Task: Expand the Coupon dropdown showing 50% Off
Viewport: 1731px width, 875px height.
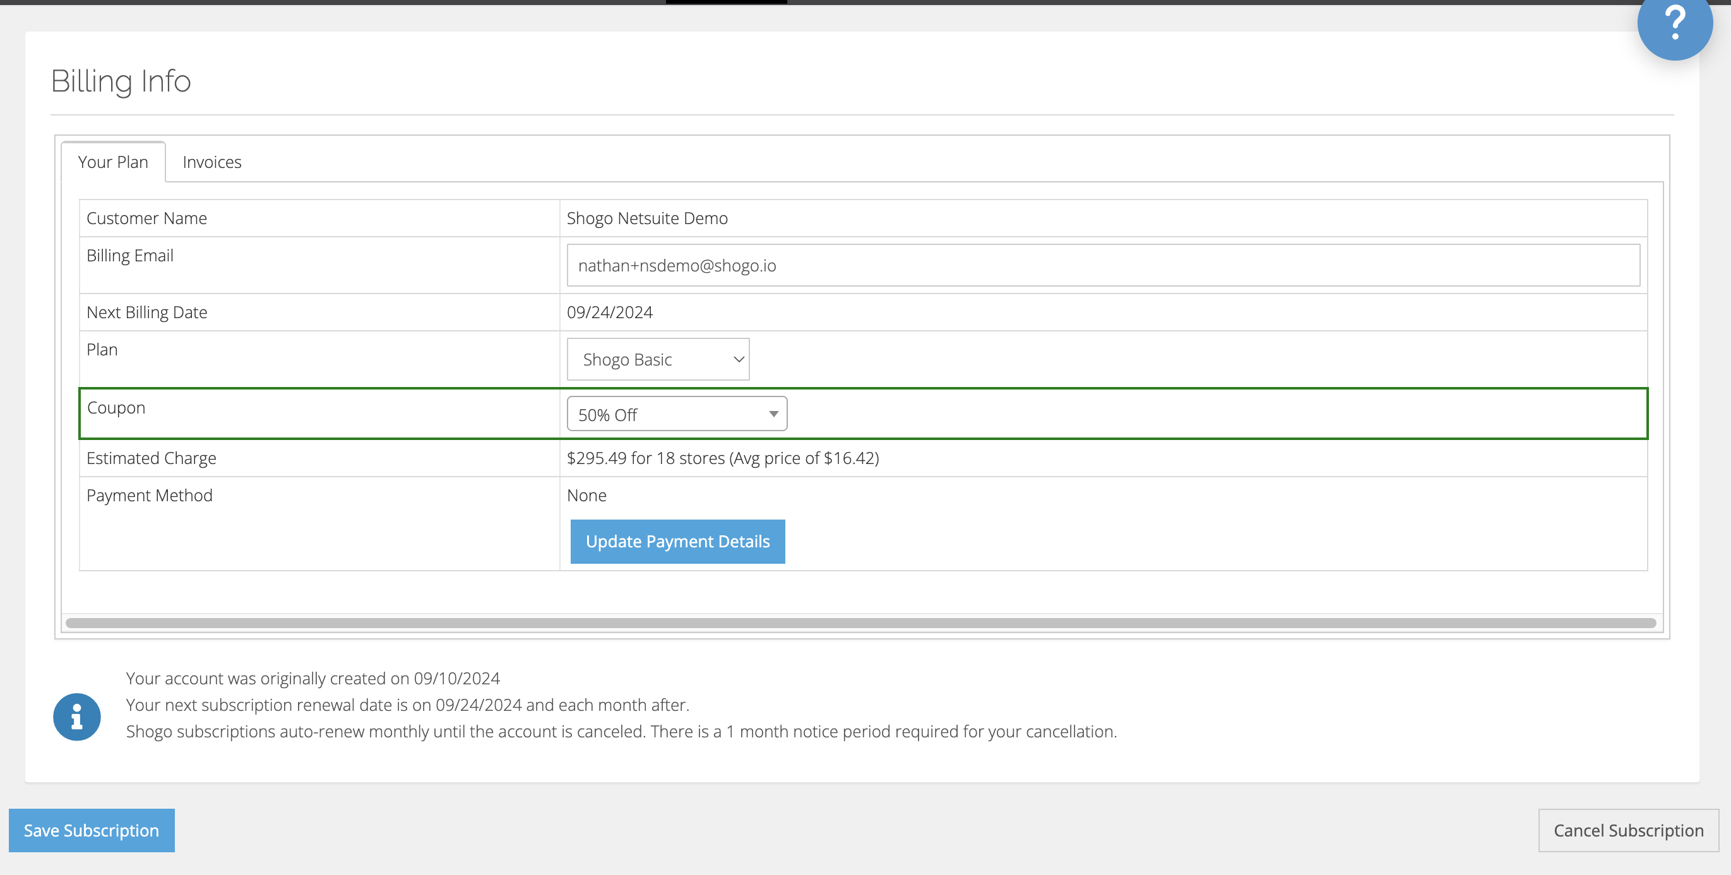Action: point(677,414)
